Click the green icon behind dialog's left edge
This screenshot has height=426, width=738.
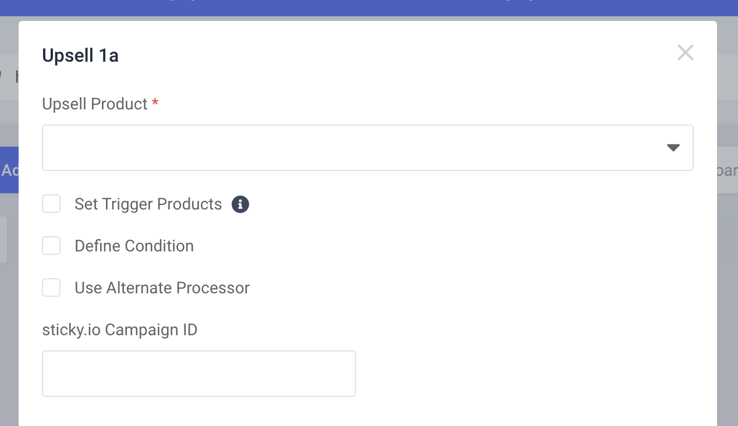[x=1, y=76]
